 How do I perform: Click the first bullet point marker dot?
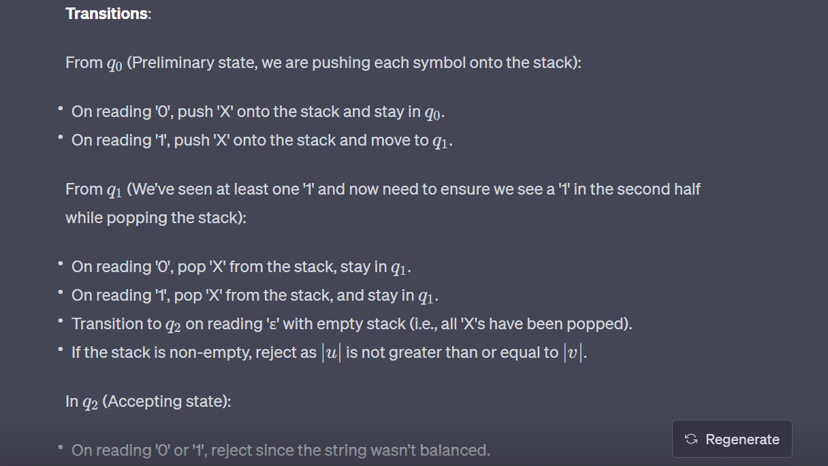(x=60, y=107)
